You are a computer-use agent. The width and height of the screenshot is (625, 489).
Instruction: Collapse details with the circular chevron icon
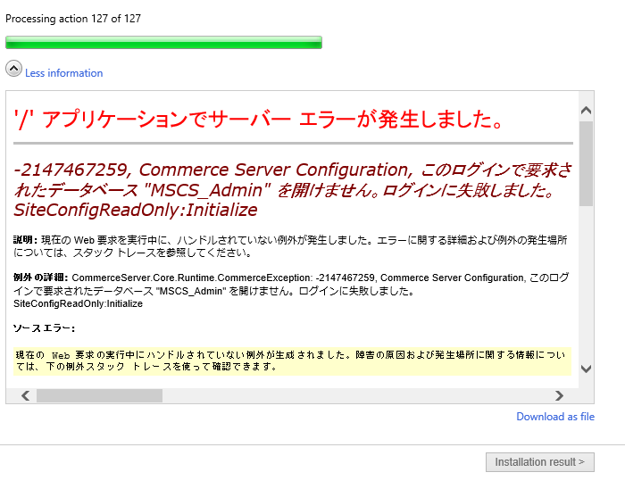(x=13, y=69)
